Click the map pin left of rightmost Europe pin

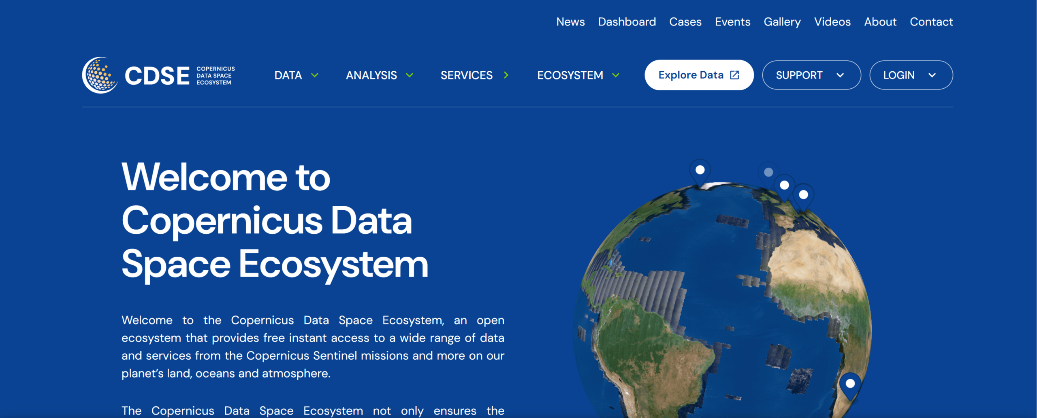[x=784, y=186]
